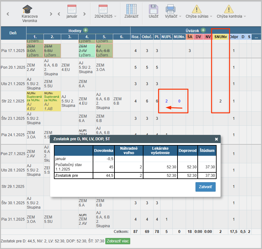Click the Náhradné voľno header in the dialog
This screenshot has height=249, width=262.
tap(129, 150)
